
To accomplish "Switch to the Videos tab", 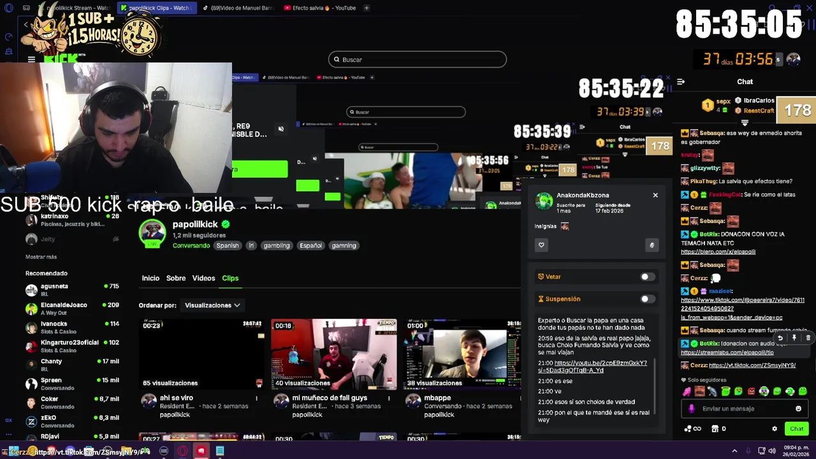I will click(204, 278).
